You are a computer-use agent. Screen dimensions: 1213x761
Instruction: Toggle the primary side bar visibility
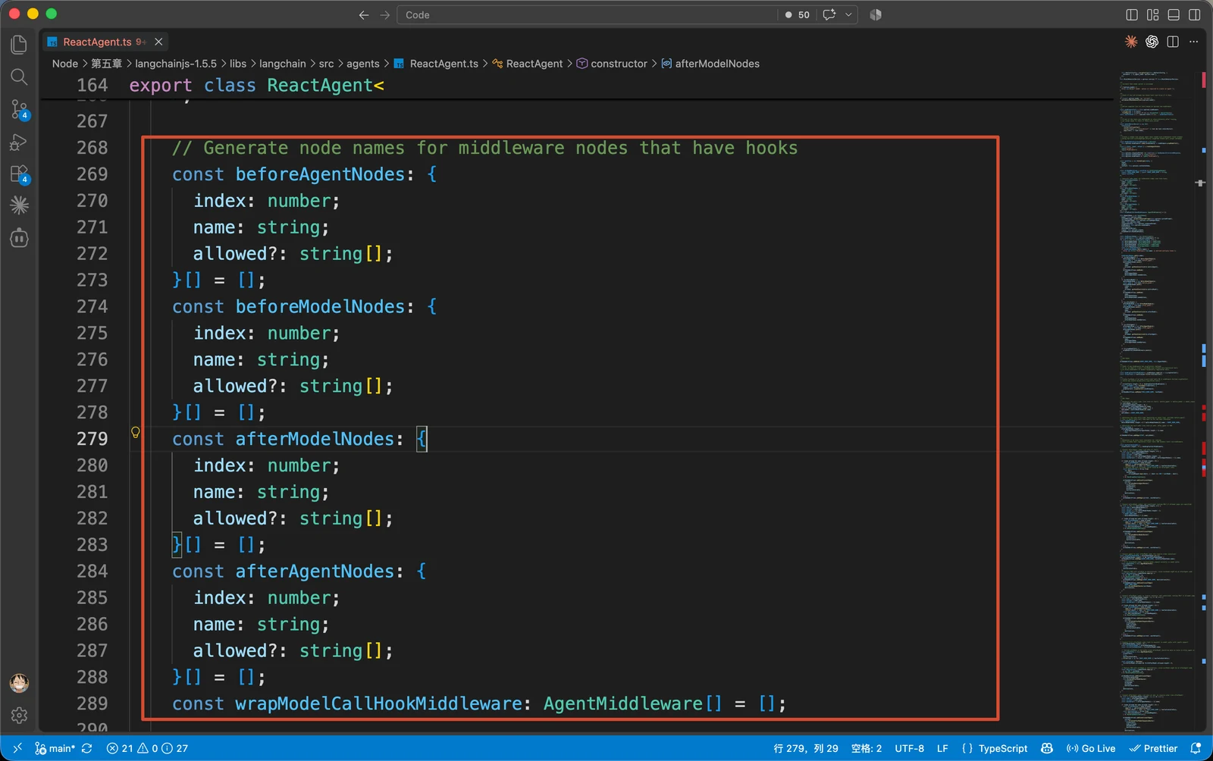point(1132,14)
